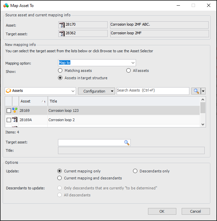This screenshot has width=217, height=221.
Task: Click the browse magnifier in Target asset field
Action: pyautogui.click(x=127, y=142)
